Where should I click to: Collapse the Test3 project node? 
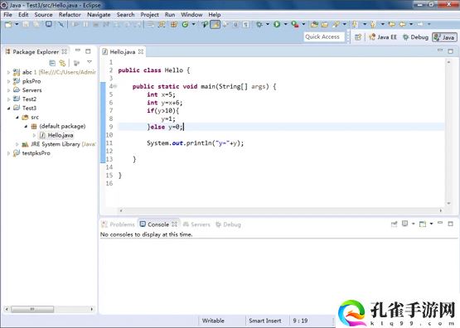8,109
